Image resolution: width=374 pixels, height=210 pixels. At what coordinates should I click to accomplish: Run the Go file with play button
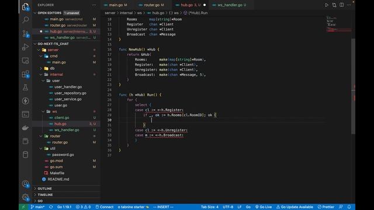click(327, 5)
